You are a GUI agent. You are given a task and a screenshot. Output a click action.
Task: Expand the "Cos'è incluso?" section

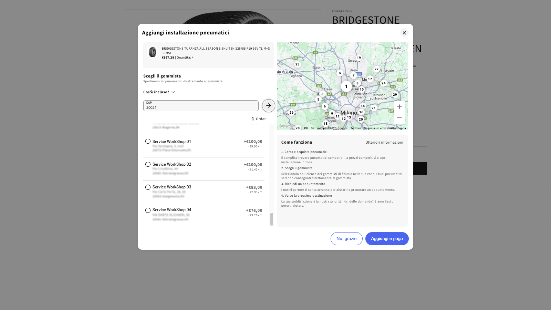point(159,92)
